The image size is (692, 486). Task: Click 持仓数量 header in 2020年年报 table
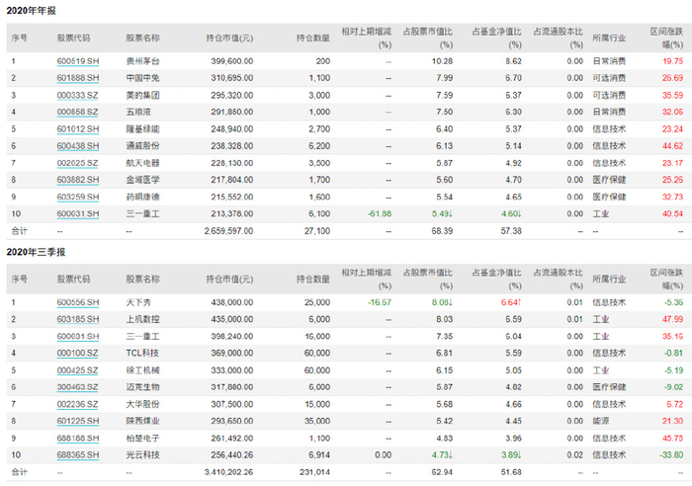[x=313, y=38]
